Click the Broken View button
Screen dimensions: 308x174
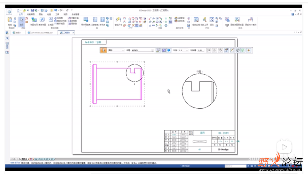click(x=59, y=24)
